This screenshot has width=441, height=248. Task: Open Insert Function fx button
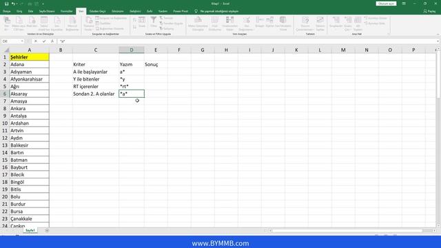tap(52, 41)
